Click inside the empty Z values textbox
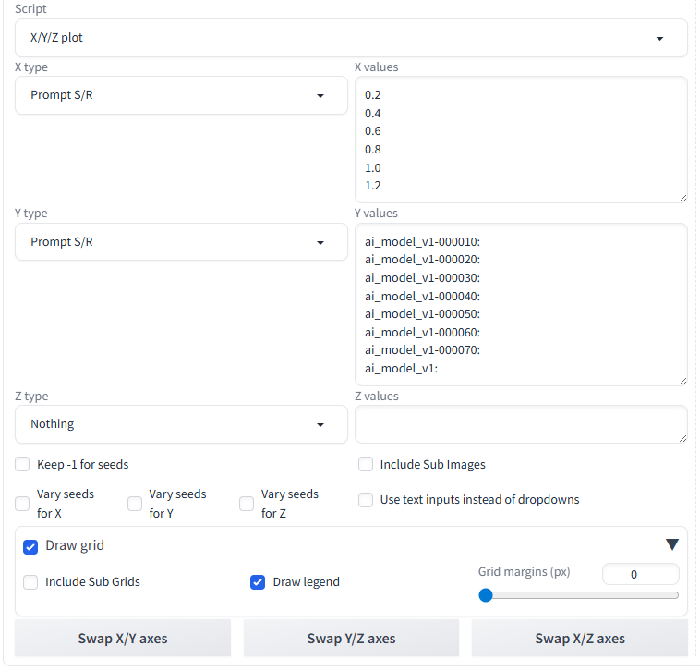 [x=520, y=424]
